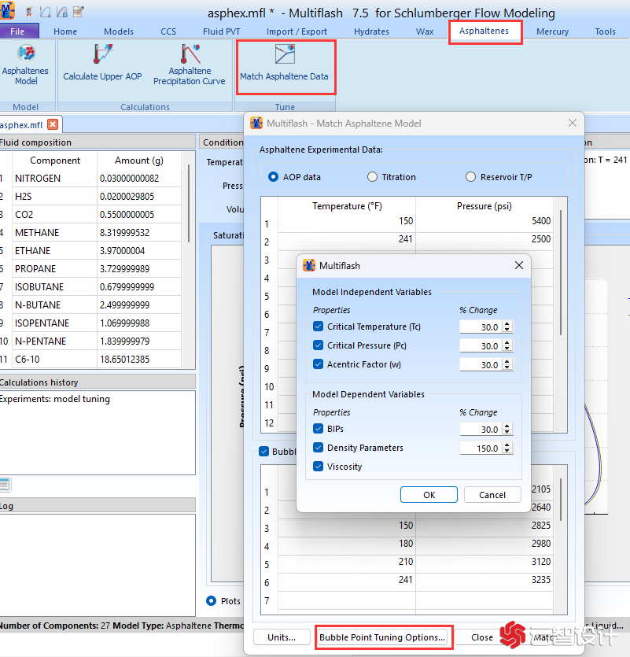Screen dimensions: 630x657
Task: Select the Asphaltenes ribbon tab
Action: point(484,31)
